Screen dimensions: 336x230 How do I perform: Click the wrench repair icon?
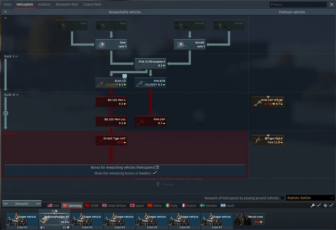313,205
